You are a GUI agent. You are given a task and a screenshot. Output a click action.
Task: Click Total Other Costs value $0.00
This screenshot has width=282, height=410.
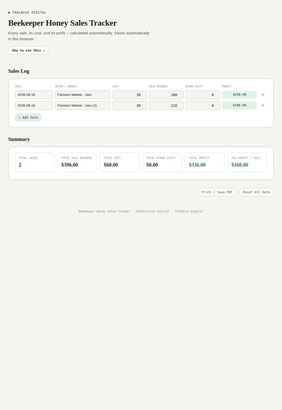(152, 165)
